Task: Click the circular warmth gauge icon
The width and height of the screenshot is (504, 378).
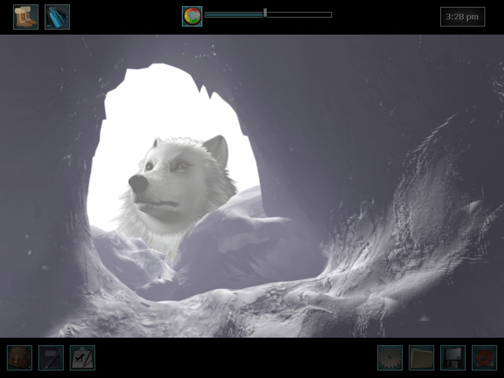Action: click(192, 16)
